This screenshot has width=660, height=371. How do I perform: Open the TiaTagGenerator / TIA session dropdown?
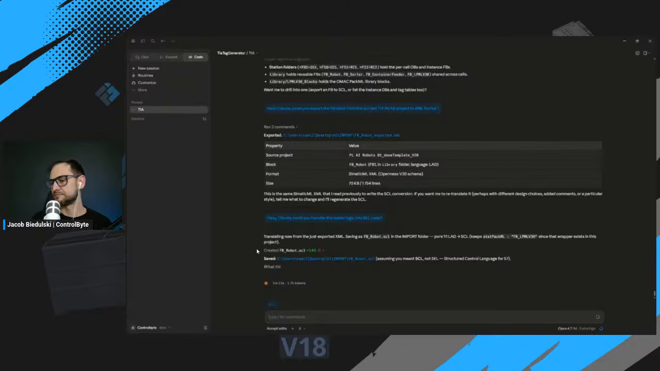tap(237, 53)
